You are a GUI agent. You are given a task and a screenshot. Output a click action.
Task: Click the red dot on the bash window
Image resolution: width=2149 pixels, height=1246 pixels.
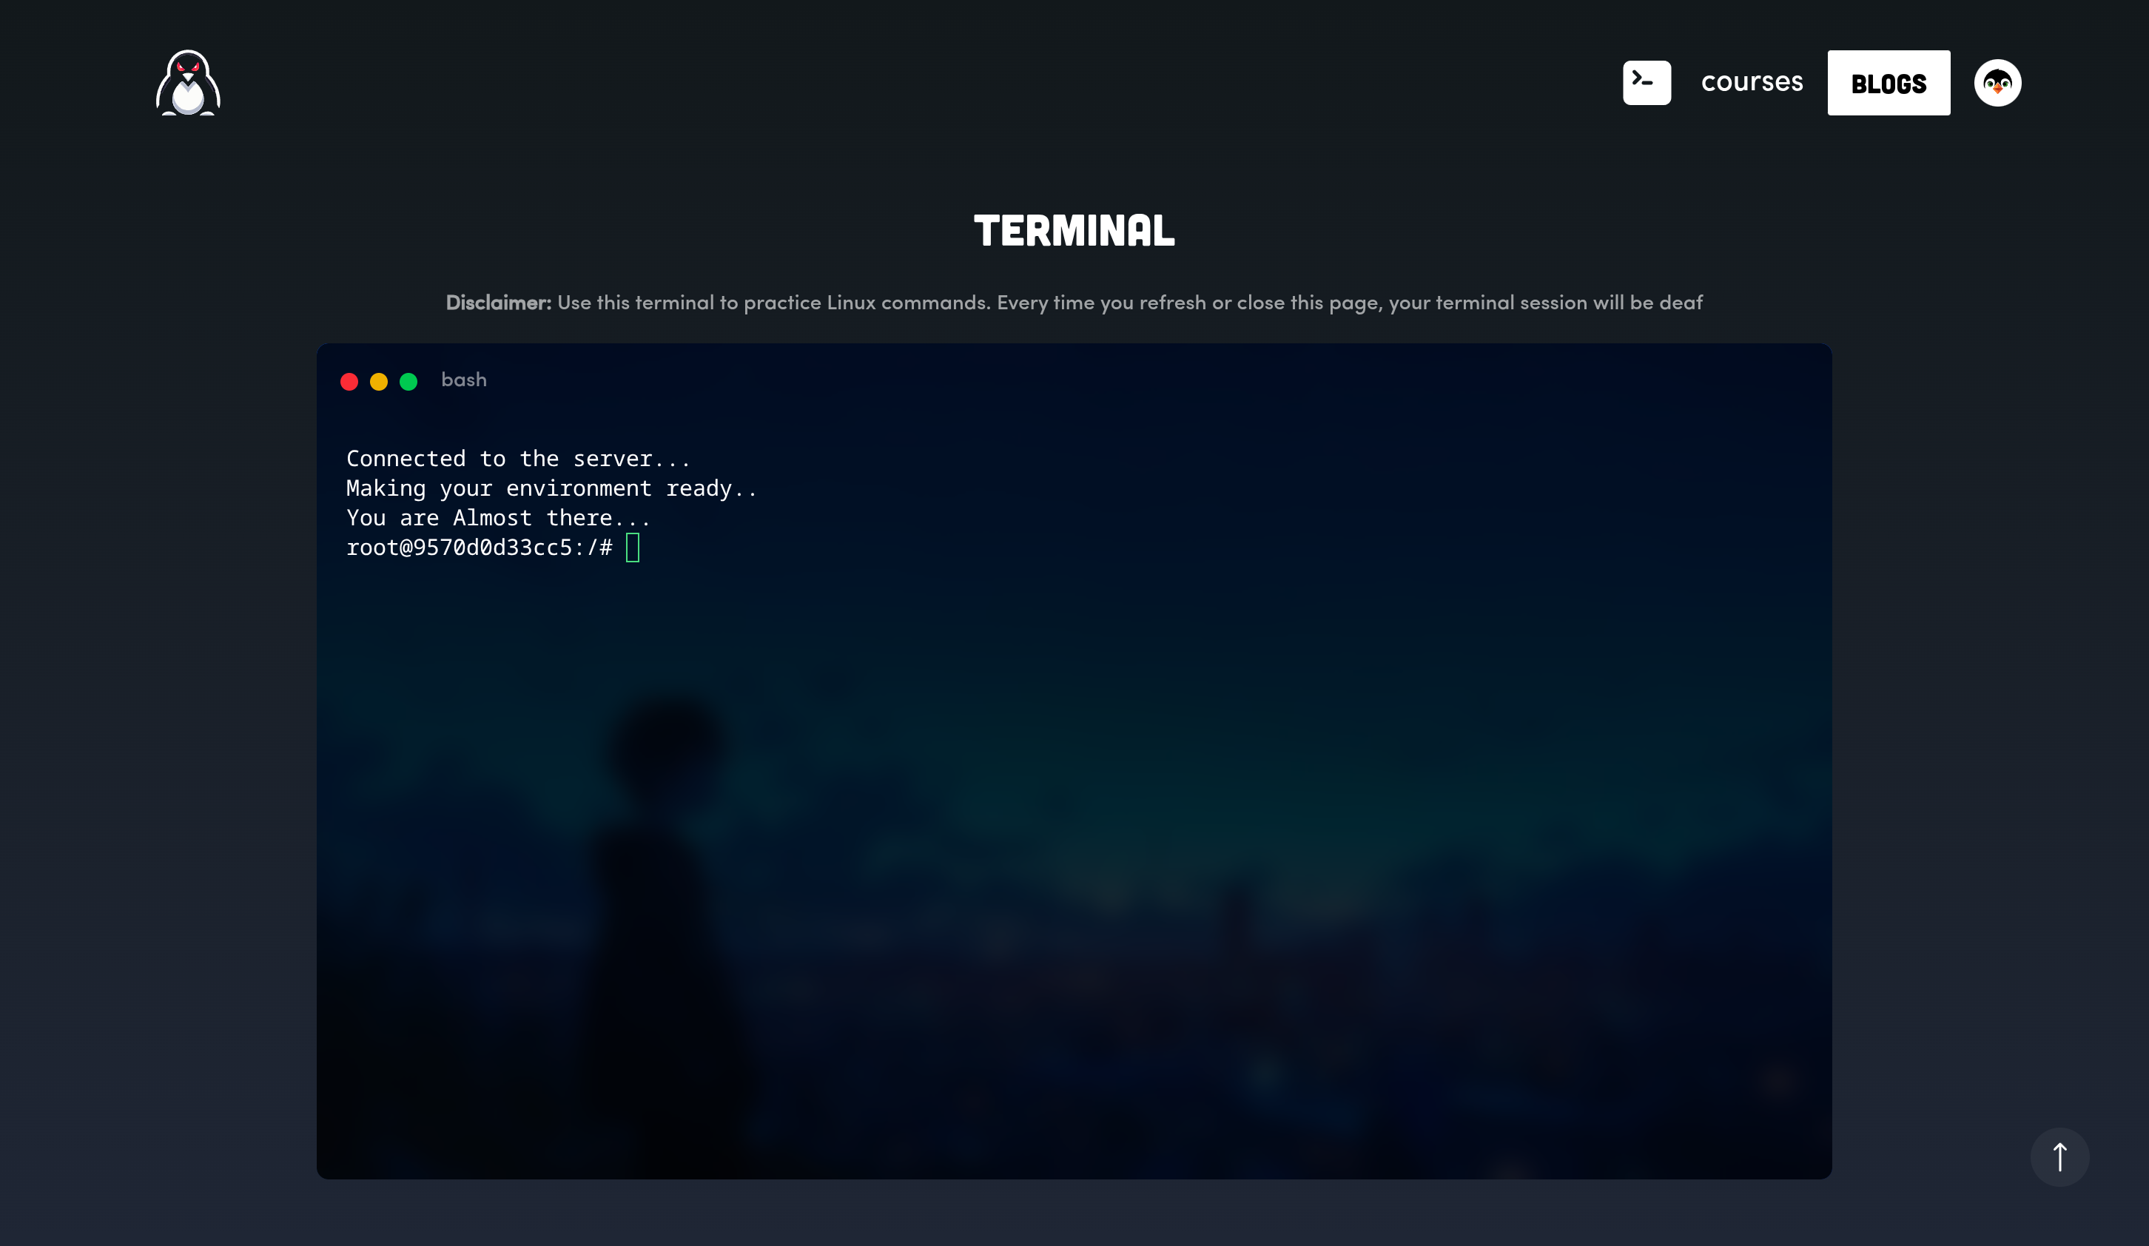tap(349, 381)
